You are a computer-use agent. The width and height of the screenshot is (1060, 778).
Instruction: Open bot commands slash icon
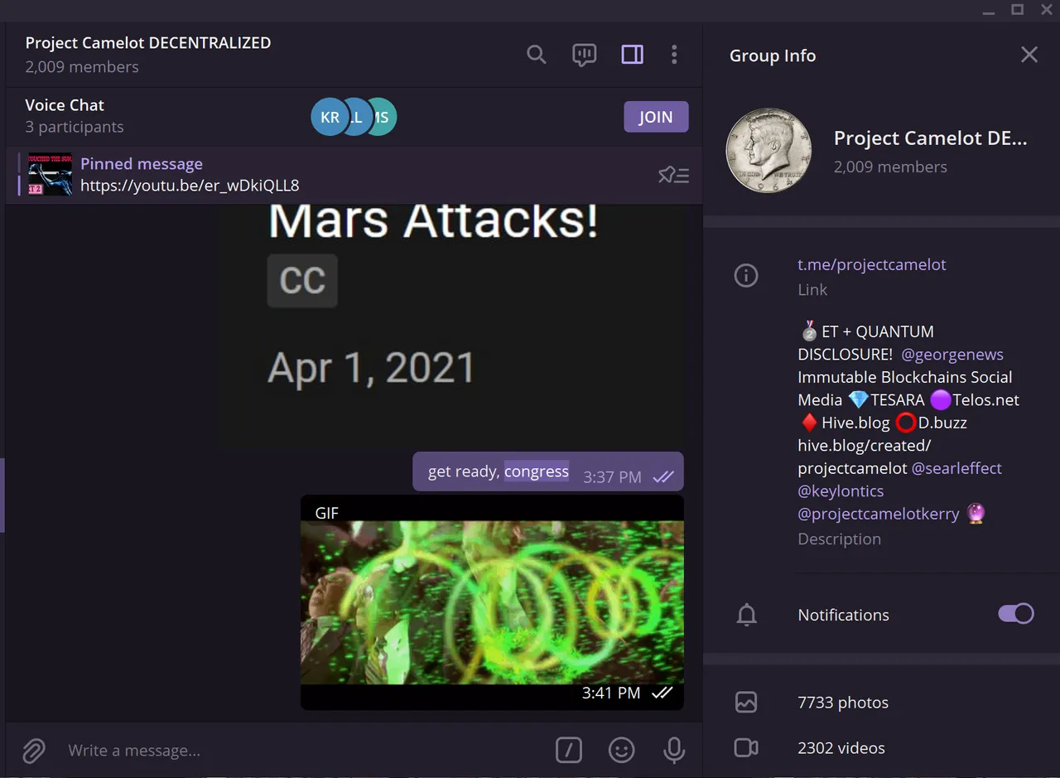[x=568, y=751]
